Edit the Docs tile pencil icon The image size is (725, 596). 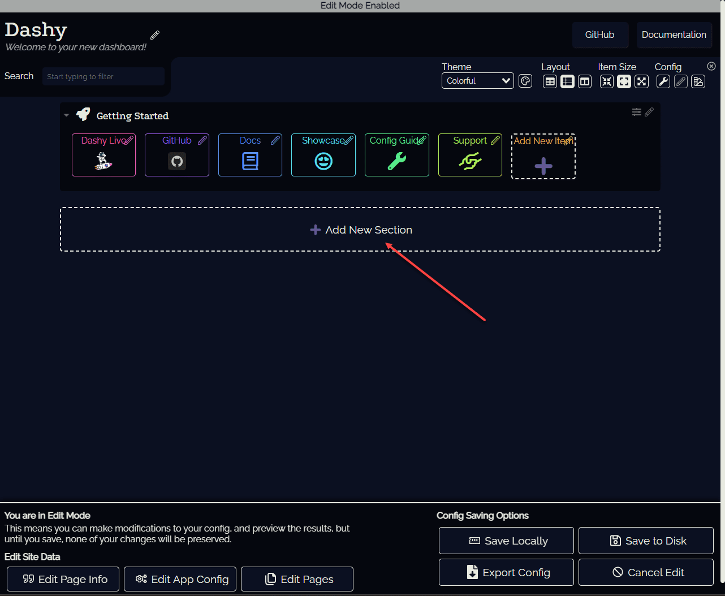click(x=275, y=140)
